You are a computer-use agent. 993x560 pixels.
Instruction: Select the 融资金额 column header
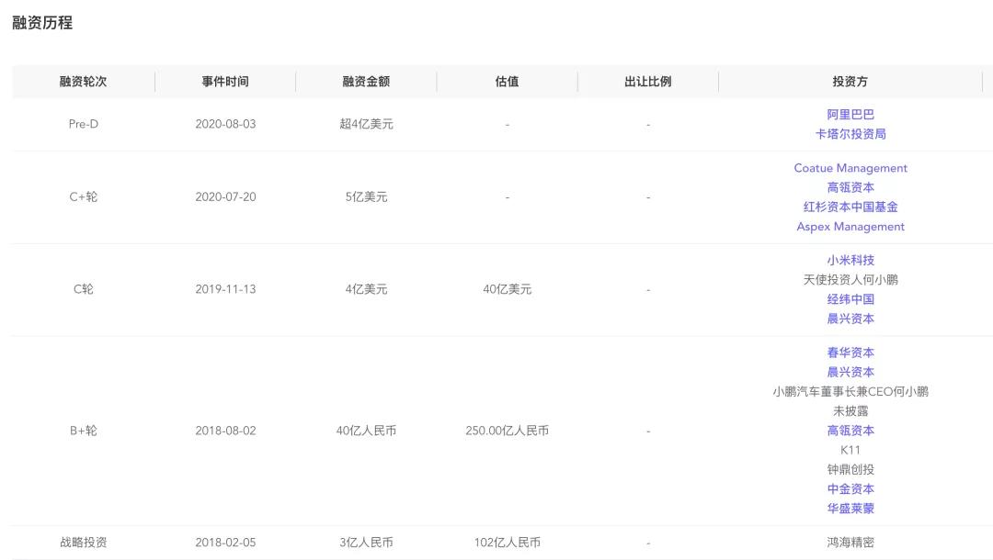click(x=367, y=81)
